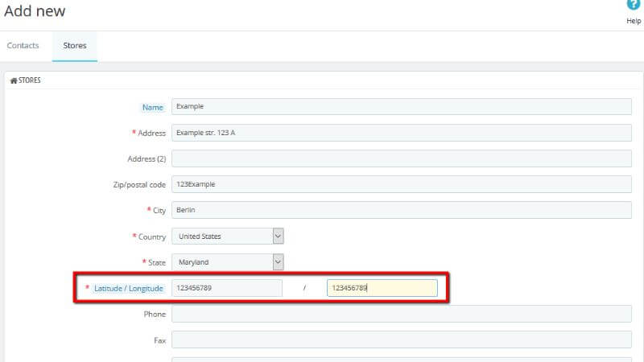This screenshot has width=644, height=362.
Task: Click the State label
Action: [x=157, y=263]
